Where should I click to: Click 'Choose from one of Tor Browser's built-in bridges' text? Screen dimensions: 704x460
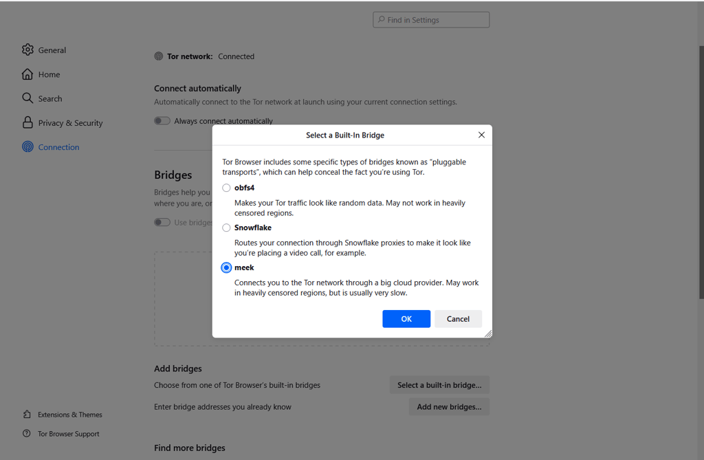(237, 385)
